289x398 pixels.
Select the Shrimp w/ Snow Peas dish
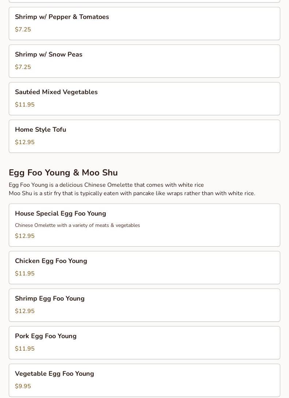coord(49,55)
